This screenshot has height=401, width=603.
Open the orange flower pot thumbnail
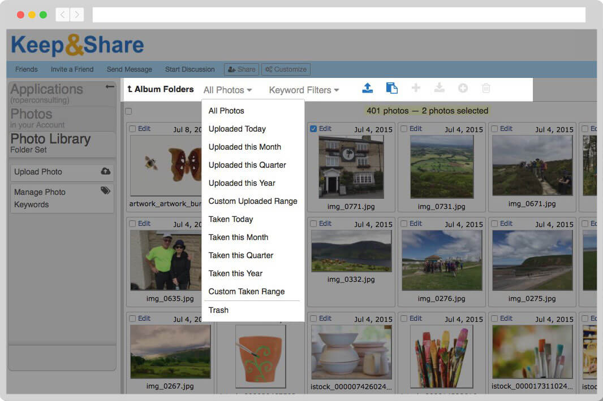point(261,356)
